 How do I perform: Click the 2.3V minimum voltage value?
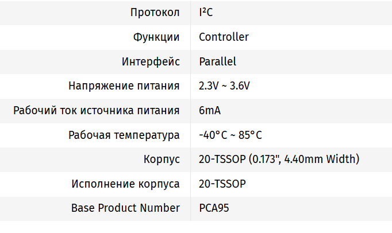pyautogui.click(x=208, y=86)
